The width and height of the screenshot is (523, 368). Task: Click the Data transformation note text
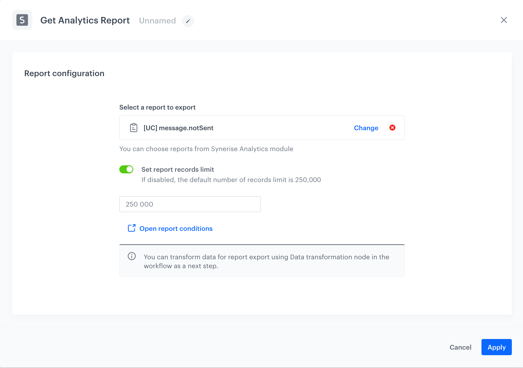[x=266, y=261]
